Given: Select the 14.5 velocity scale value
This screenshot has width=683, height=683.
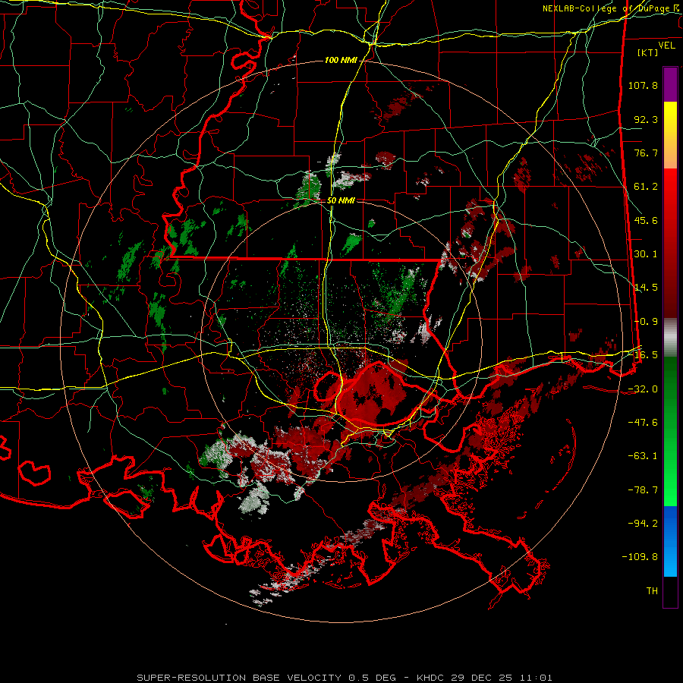Looking at the screenshot, I should click(646, 288).
